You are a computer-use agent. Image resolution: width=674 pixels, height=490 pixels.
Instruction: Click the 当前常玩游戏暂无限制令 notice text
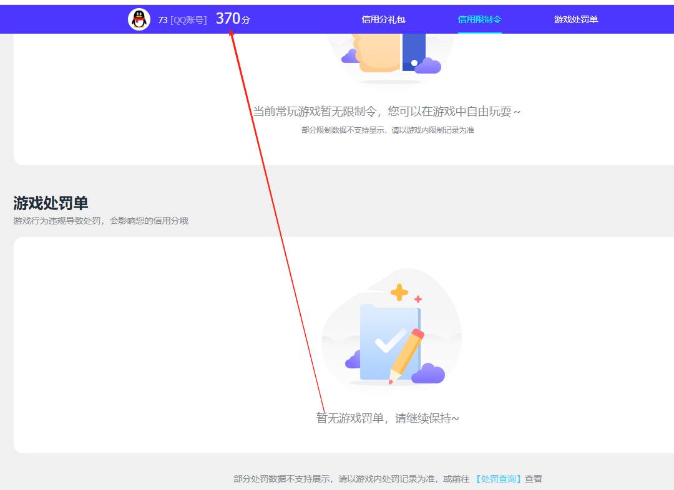387,110
